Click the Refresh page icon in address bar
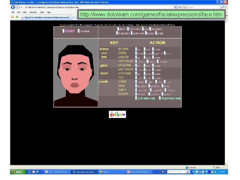This screenshot has height=180, width=240. (x=180, y=7)
